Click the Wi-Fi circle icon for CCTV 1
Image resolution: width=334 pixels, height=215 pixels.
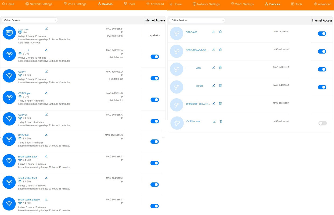tap(9, 76)
